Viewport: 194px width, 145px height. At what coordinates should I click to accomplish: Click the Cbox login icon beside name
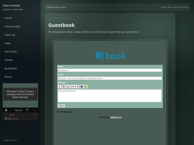coord(35,115)
